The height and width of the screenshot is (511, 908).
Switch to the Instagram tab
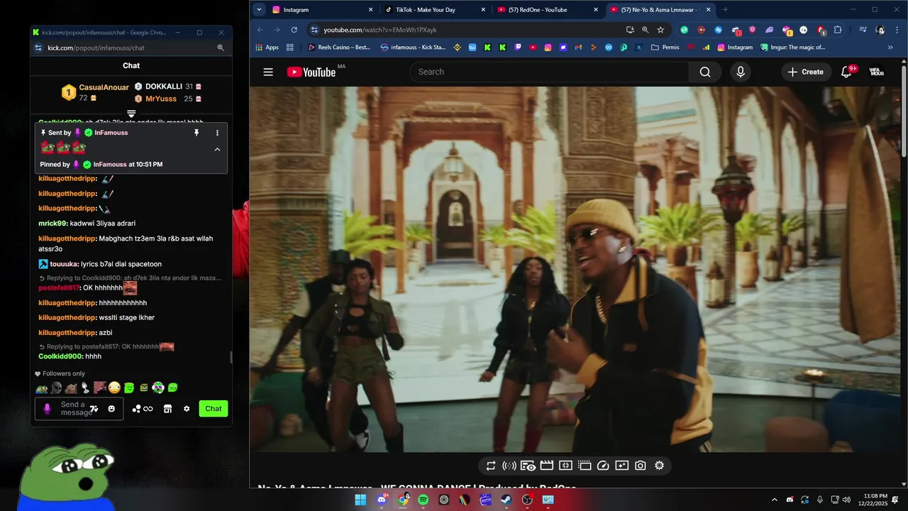pos(323,10)
